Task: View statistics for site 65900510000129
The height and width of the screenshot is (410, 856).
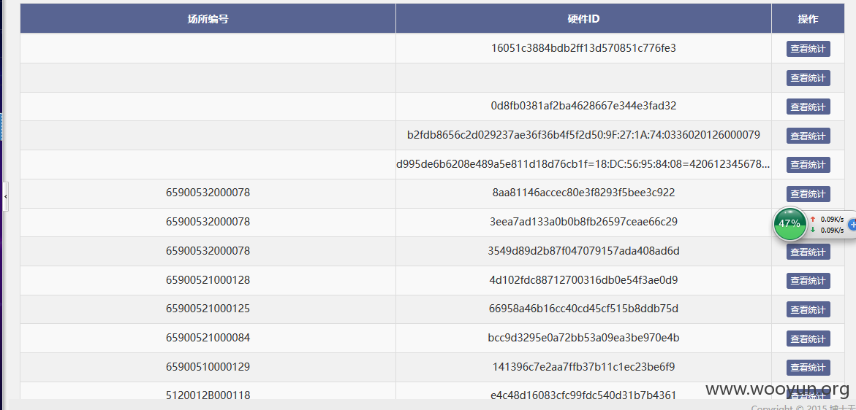Action: [x=808, y=368]
